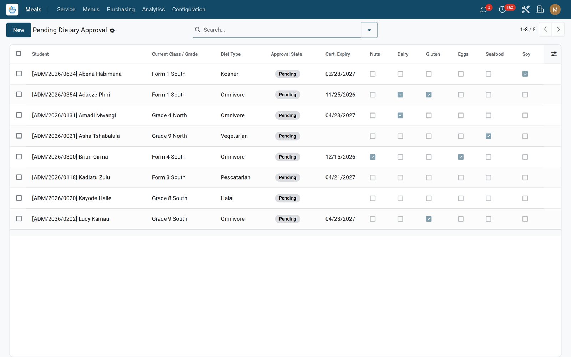Focus the Search input field
This screenshot has height=357, width=571.
click(281, 30)
